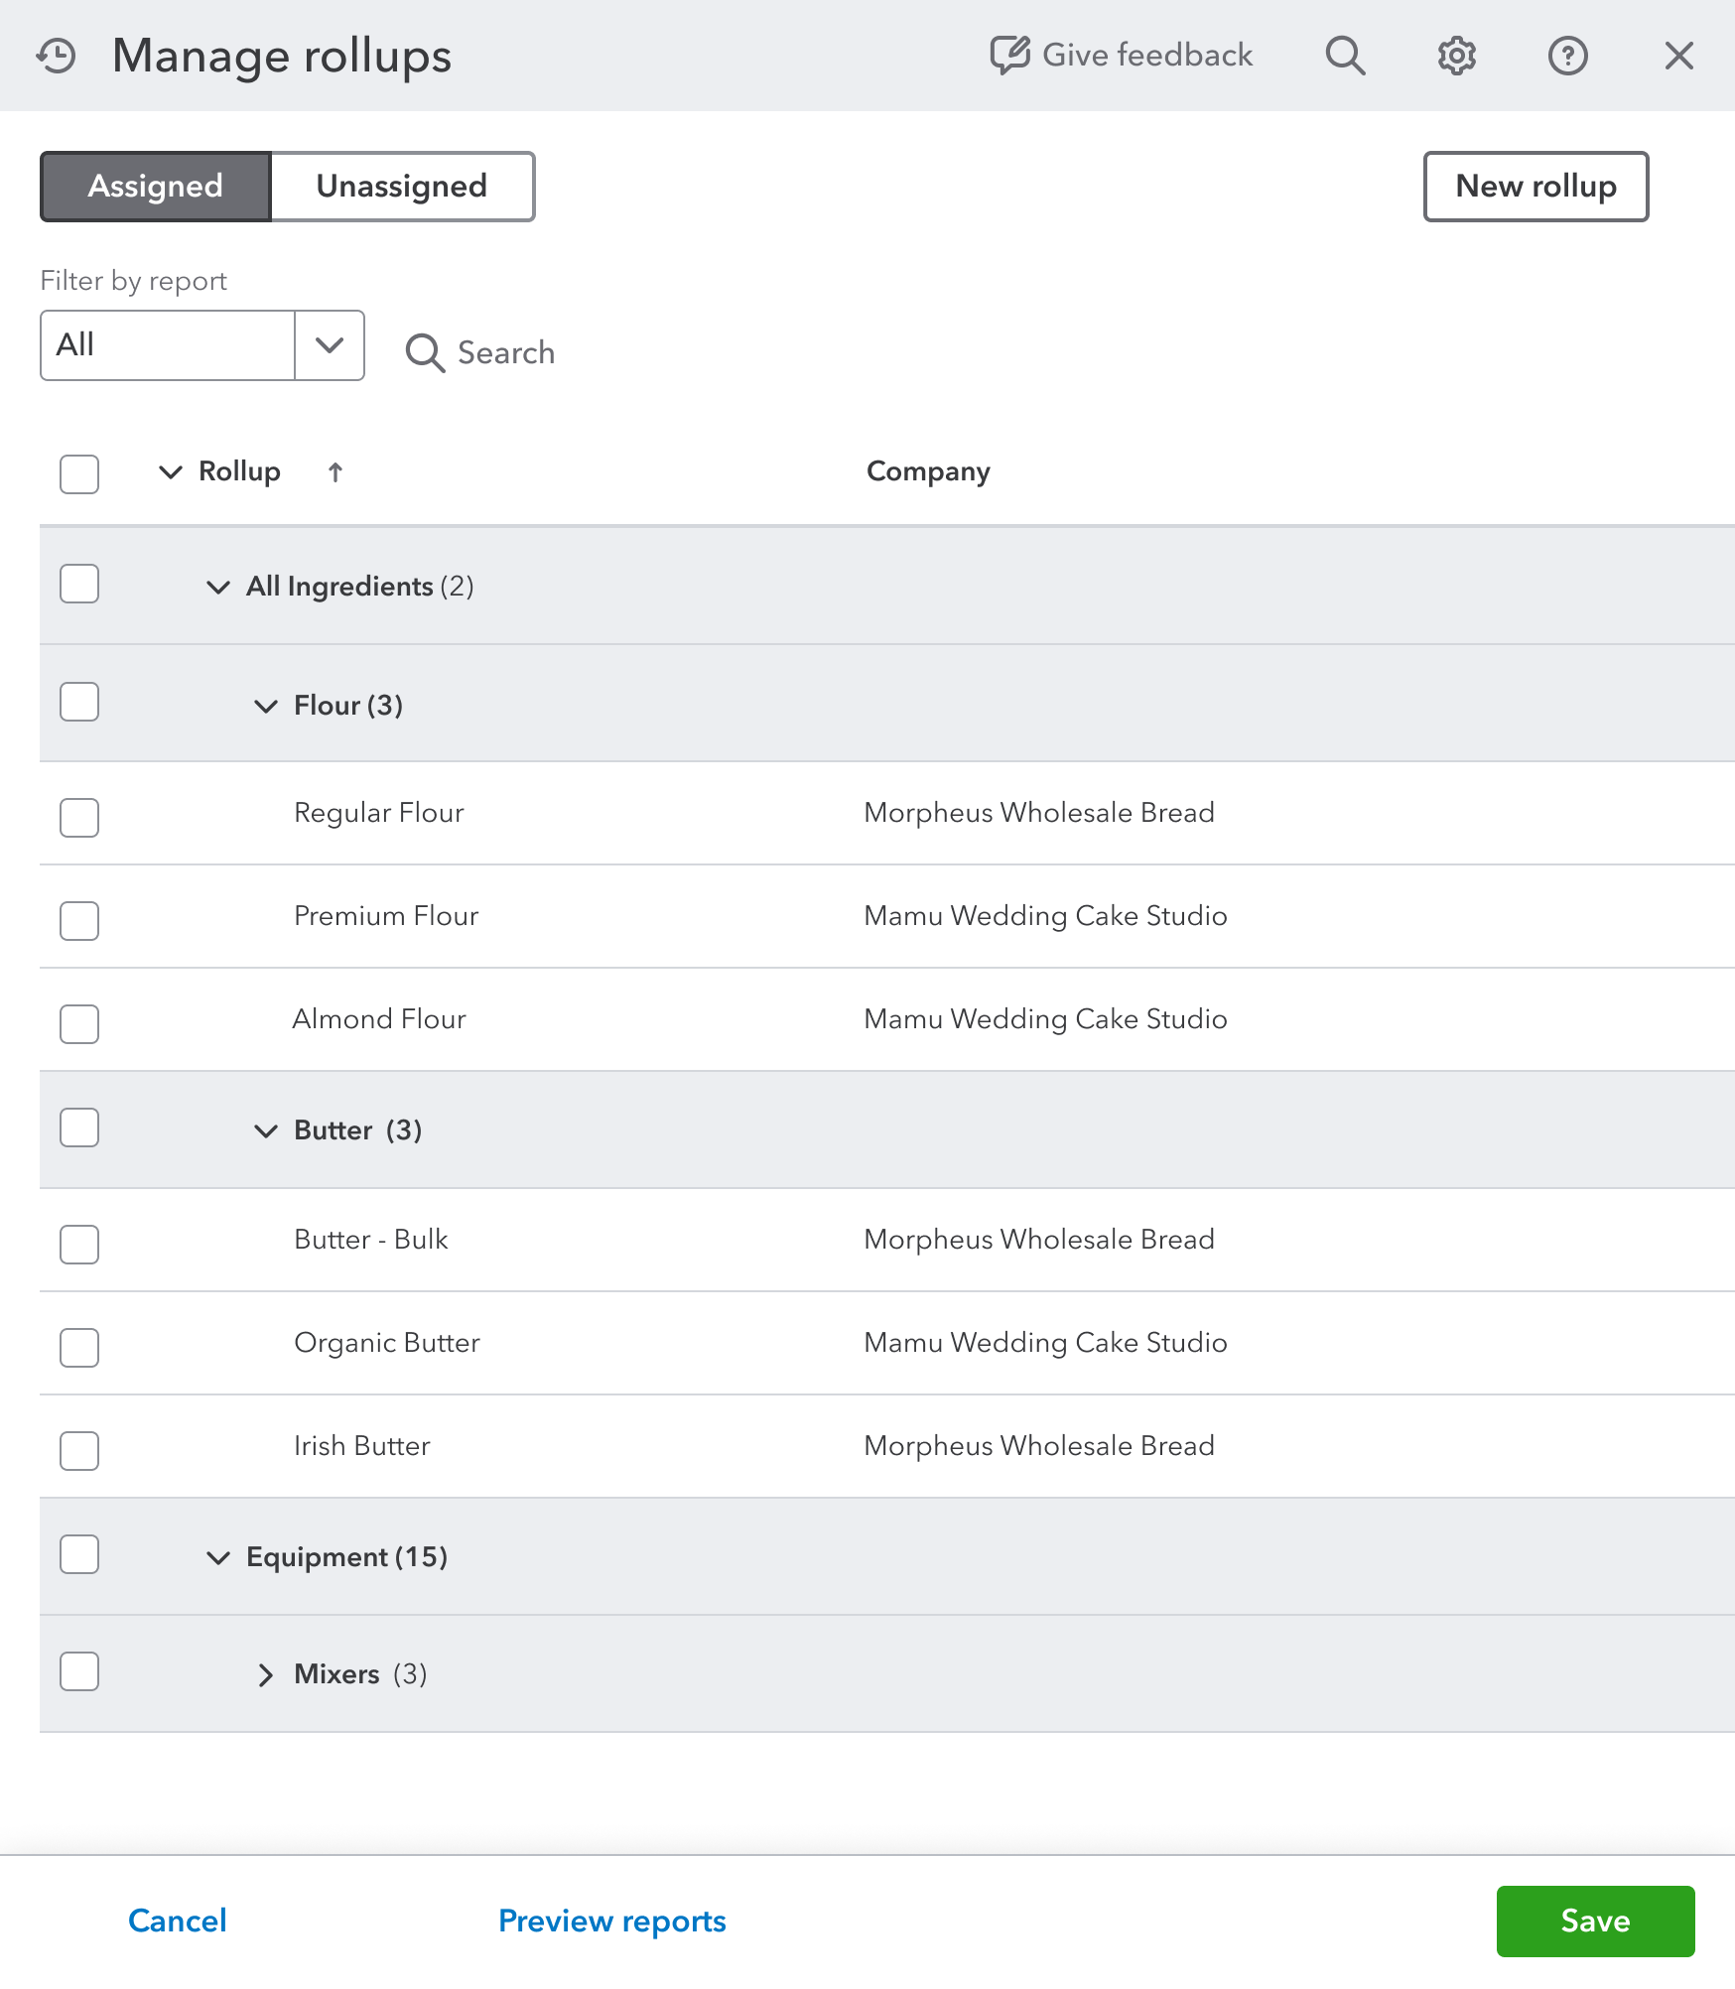The width and height of the screenshot is (1735, 1989).
Task: Click the Equipment (15) label
Action: click(x=347, y=1557)
